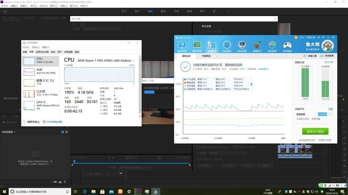
Task: Select the 性能测试 benchmark icon
Action: 227,46
